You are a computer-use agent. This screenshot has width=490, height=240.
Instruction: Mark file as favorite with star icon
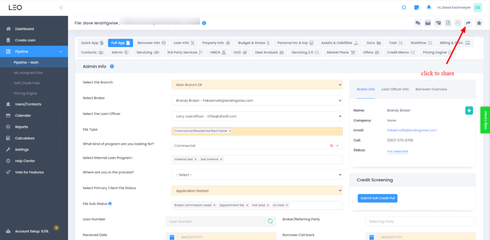point(479,23)
